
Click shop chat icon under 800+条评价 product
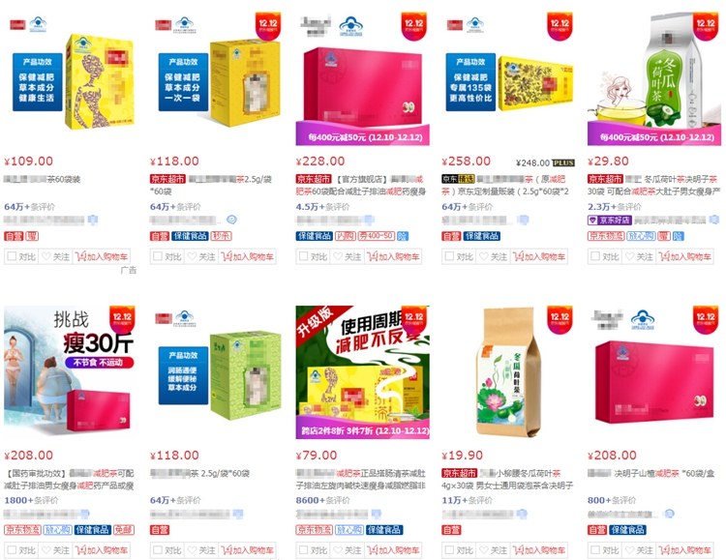point(669,514)
